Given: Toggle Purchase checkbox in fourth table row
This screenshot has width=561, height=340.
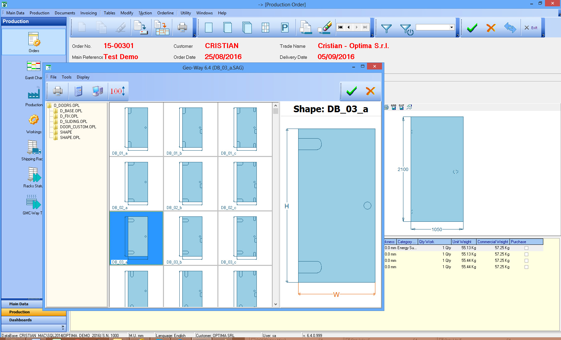Looking at the screenshot, I should (x=526, y=267).
